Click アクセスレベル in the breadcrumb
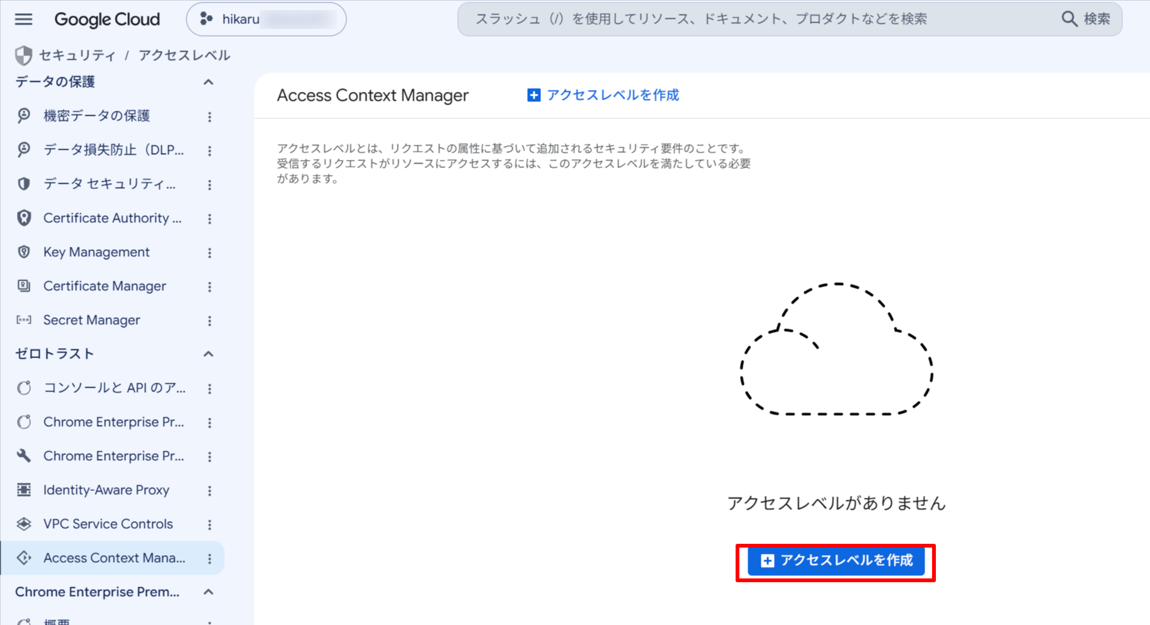 pos(185,55)
